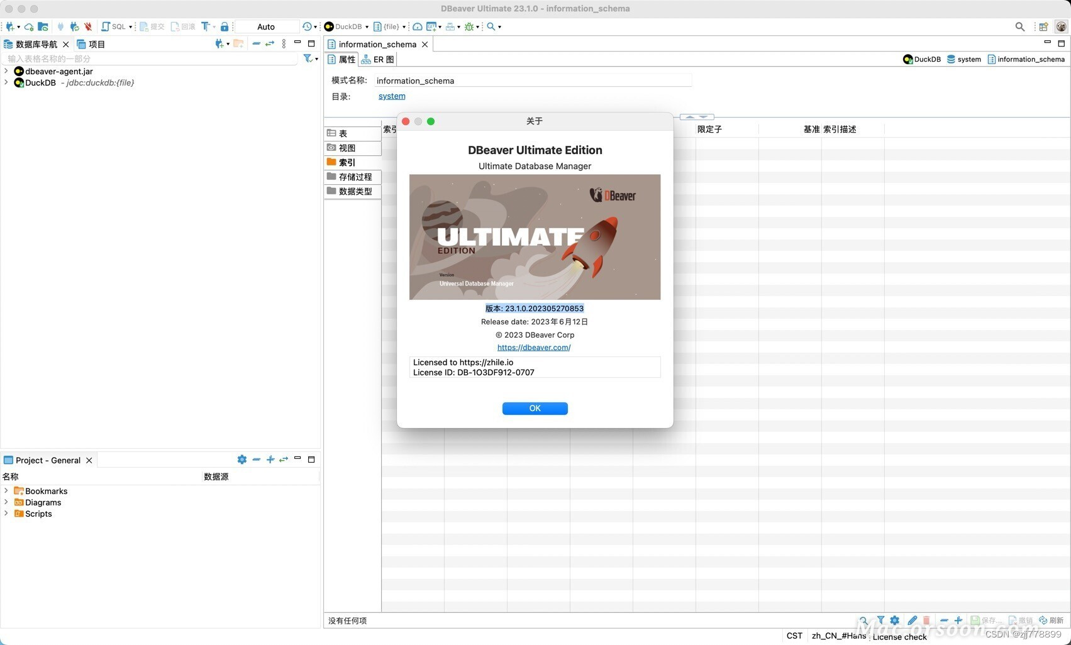Click the 模式名称 information_schema field

click(533, 80)
